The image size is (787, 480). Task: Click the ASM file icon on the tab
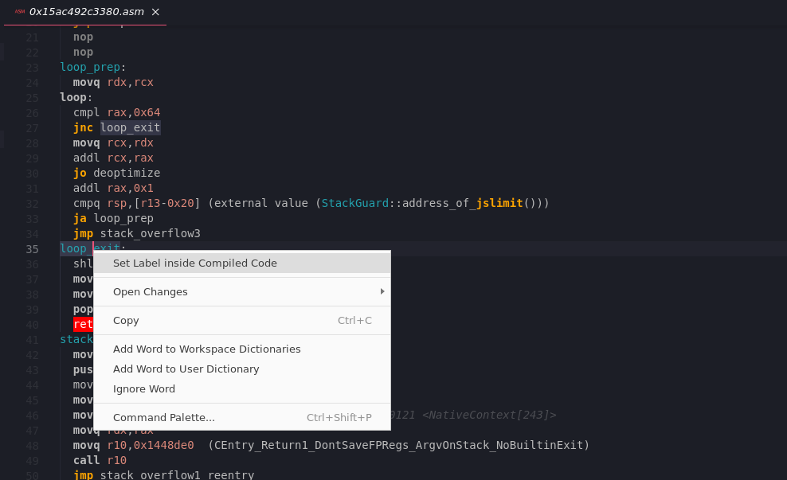click(x=20, y=11)
